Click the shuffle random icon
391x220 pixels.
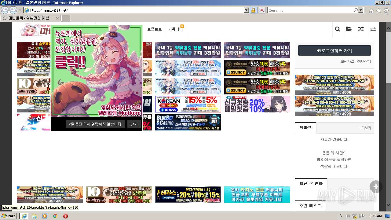tap(361, 29)
